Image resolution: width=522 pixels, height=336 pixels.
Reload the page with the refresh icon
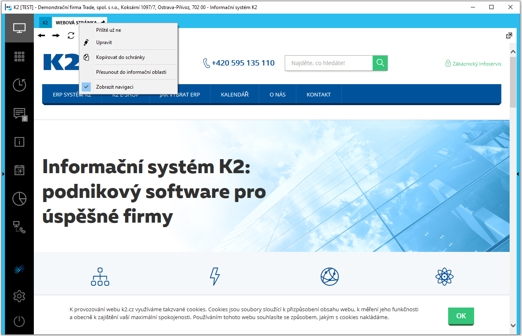point(71,35)
